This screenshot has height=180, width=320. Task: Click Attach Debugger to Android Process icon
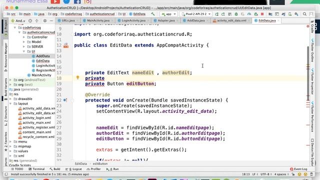255,14
